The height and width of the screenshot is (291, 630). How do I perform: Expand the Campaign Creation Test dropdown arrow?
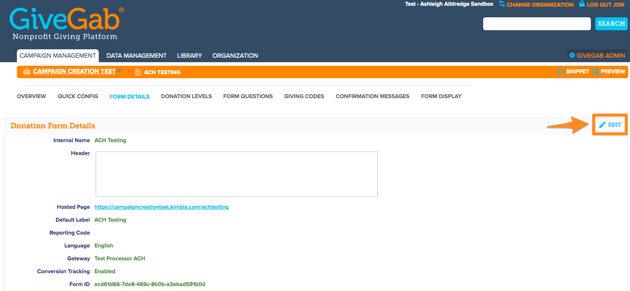pyautogui.click(x=119, y=71)
